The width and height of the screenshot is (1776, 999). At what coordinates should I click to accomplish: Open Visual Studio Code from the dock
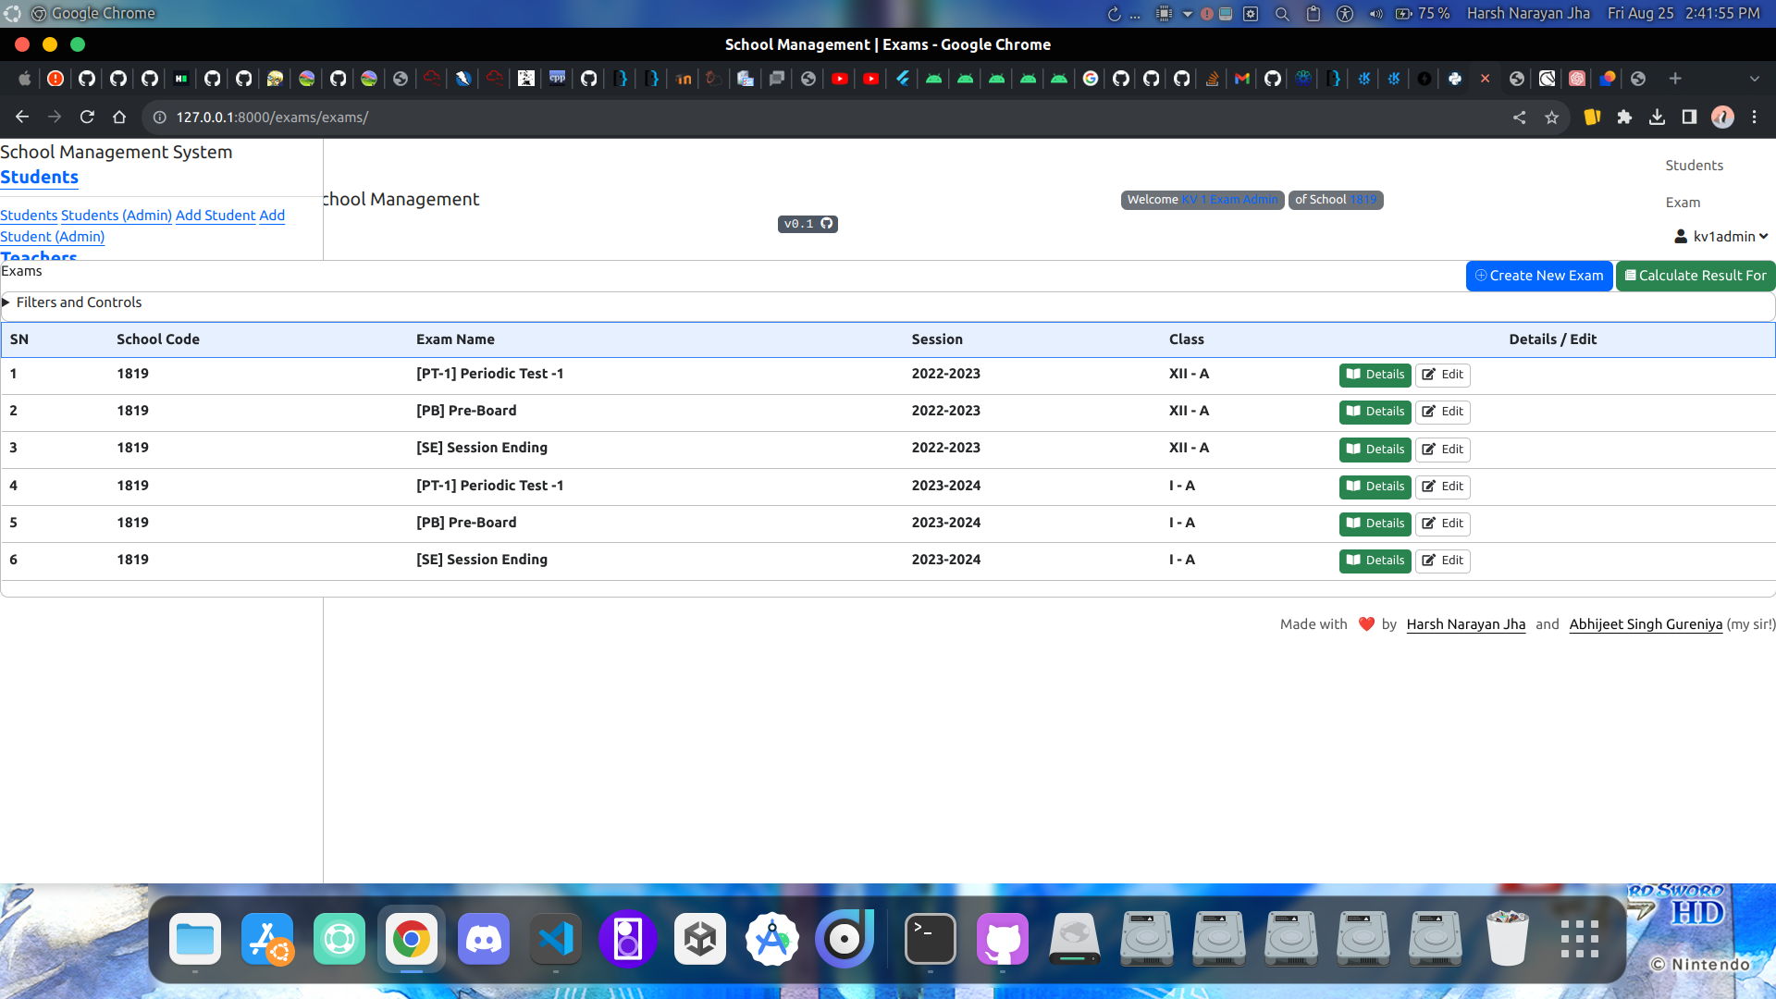tap(555, 939)
